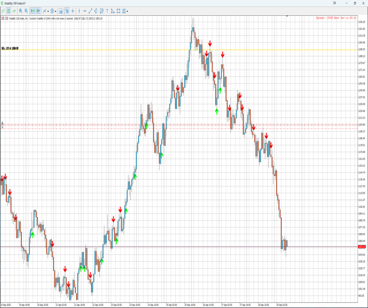Take a chart screenshot with camera icon
The image size is (368, 308).
click(61, 11)
